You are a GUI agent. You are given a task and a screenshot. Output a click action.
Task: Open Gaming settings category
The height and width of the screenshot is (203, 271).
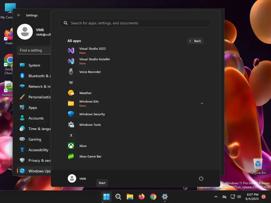click(34, 139)
